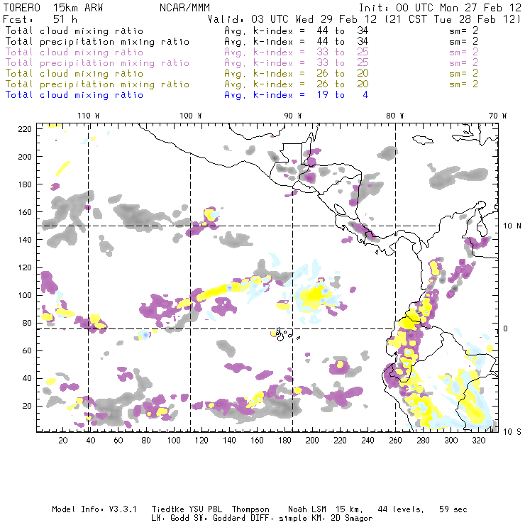This screenshot has width=525, height=525.
Task: Click the '80 W' longitude label
Action: click(x=394, y=116)
